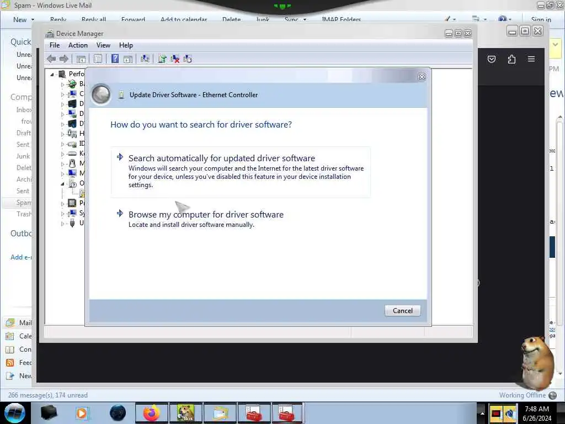Scan for hardware changes icon
Viewport: 565px width, 424px height.
pyautogui.click(x=145, y=59)
